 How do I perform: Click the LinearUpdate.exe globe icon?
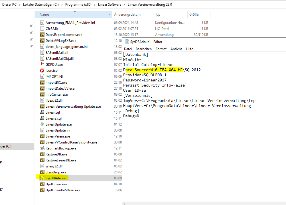(x=42, y=124)
